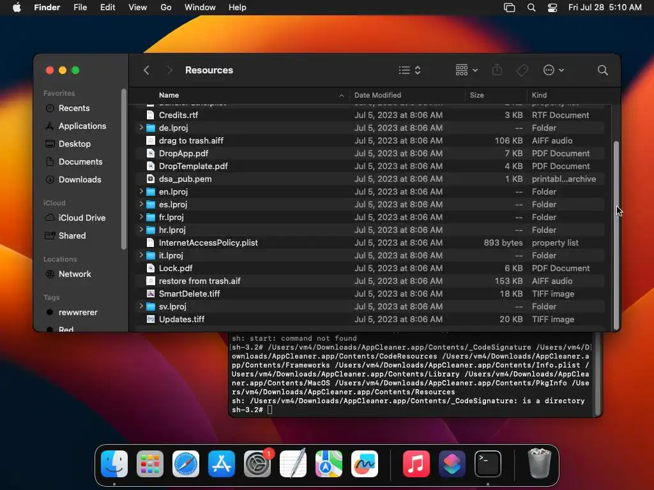Open Downloads in the sidebar
This screenshot has width=654, height=490.
click(80, 179)
